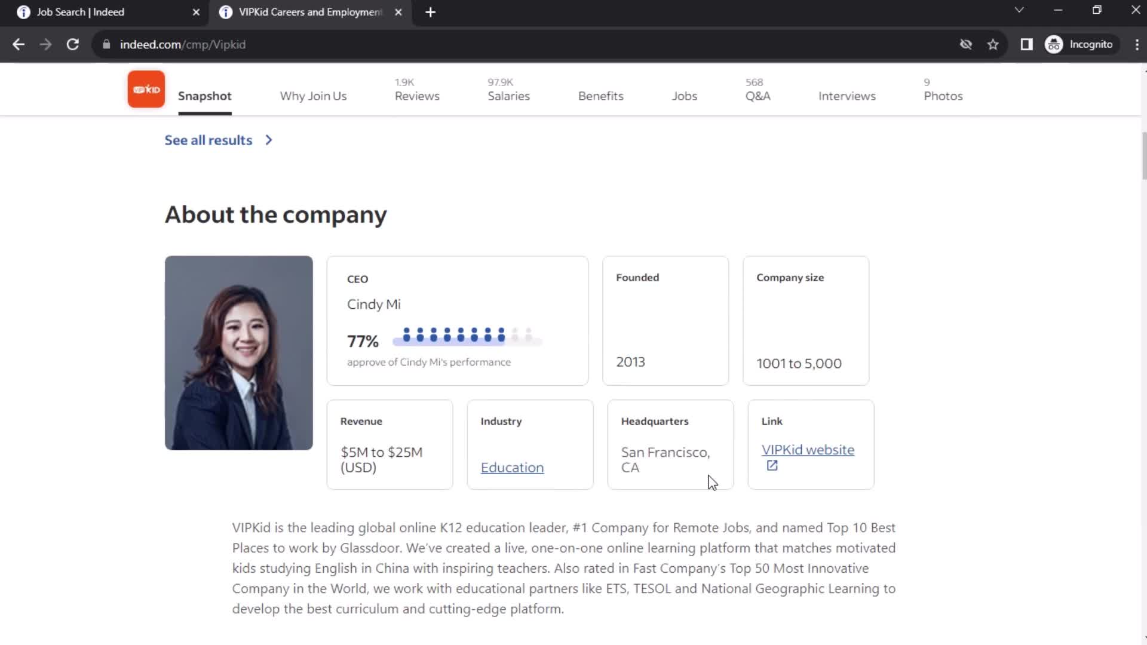This screenshot has width=1147, height=645.
Task: Click the new tab plus icon
Action: tap(430, 12)
